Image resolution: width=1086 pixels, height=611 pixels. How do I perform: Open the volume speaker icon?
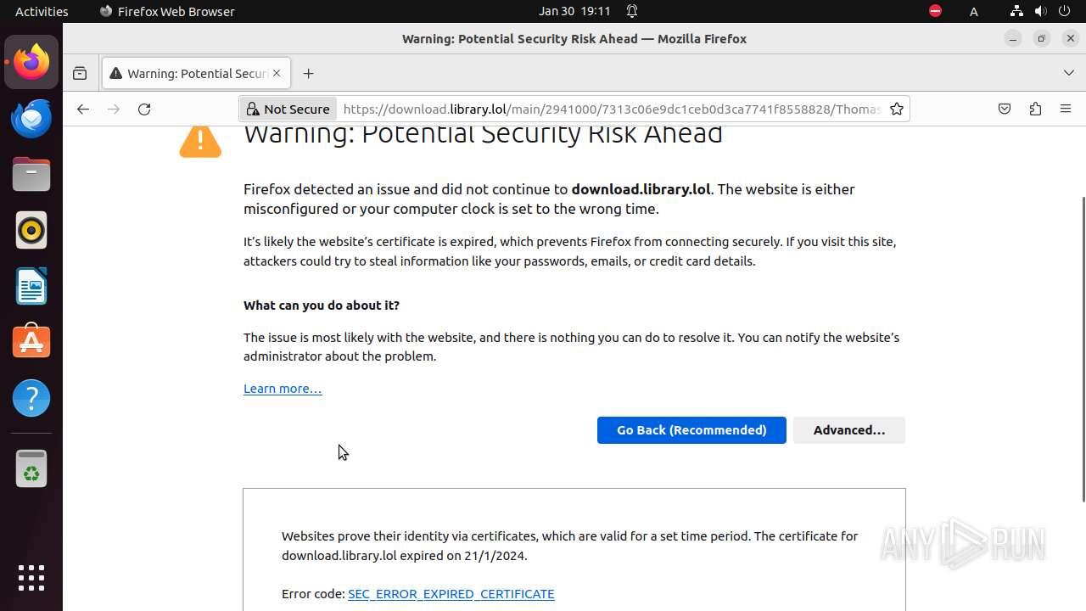pos(1040,11)
